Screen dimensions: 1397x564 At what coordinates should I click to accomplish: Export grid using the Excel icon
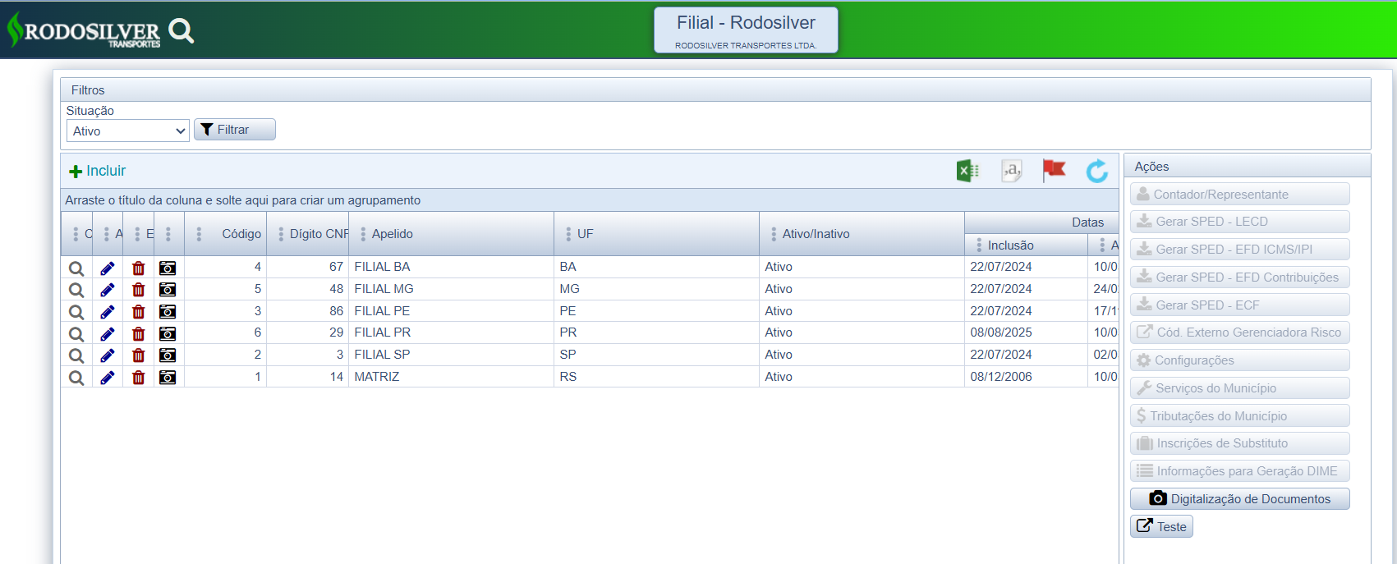pyautogui.click(x=967, y=171)
